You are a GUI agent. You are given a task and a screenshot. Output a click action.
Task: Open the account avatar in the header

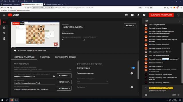tap(178, 15)
